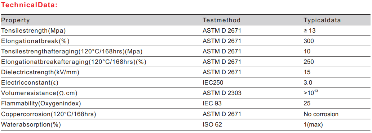Click the Tensilestrength(Mpa) row label
This screenshot has width=372, height=133.
34,31
